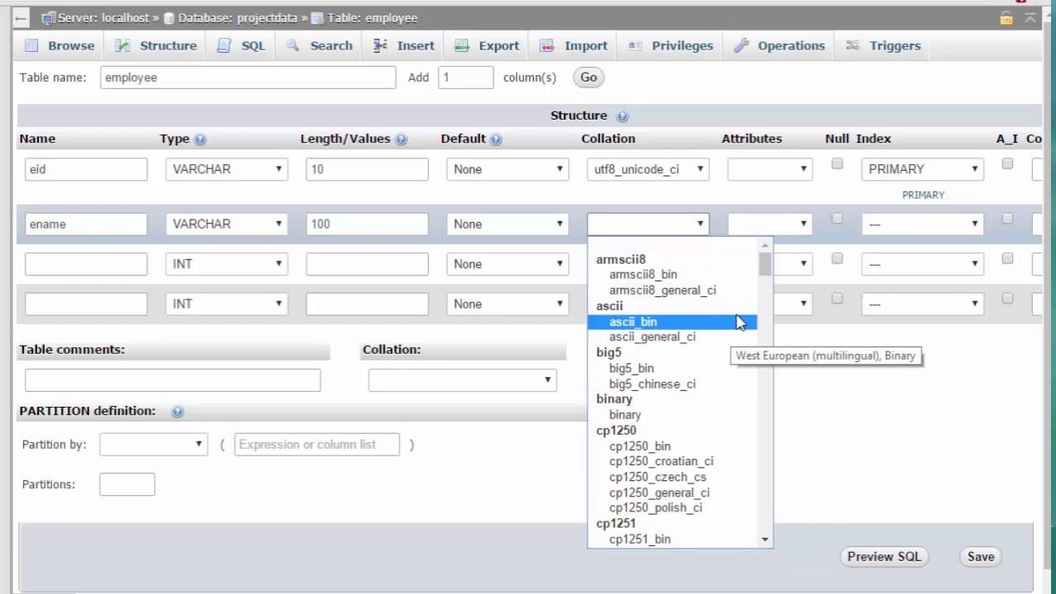The image size is (1056, 594).
Task: Click the PARTITION definition help icon
Action: click(x=177, y=412)
